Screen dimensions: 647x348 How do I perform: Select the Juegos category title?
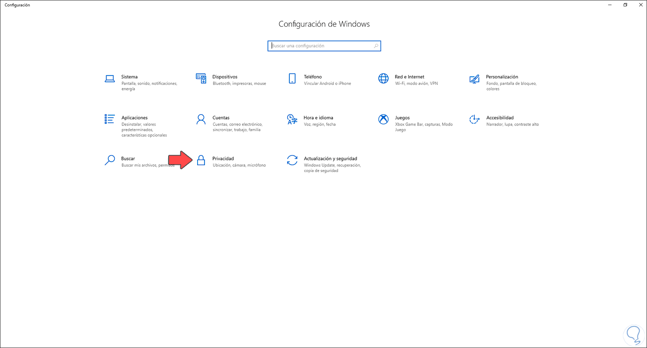402,118
